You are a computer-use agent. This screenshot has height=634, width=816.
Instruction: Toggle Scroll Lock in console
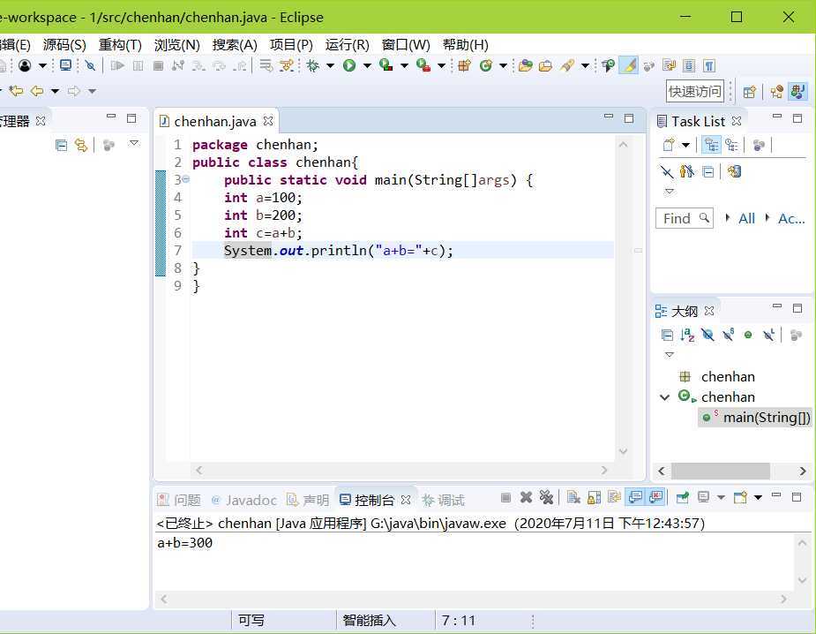click(x=594, y=497)
